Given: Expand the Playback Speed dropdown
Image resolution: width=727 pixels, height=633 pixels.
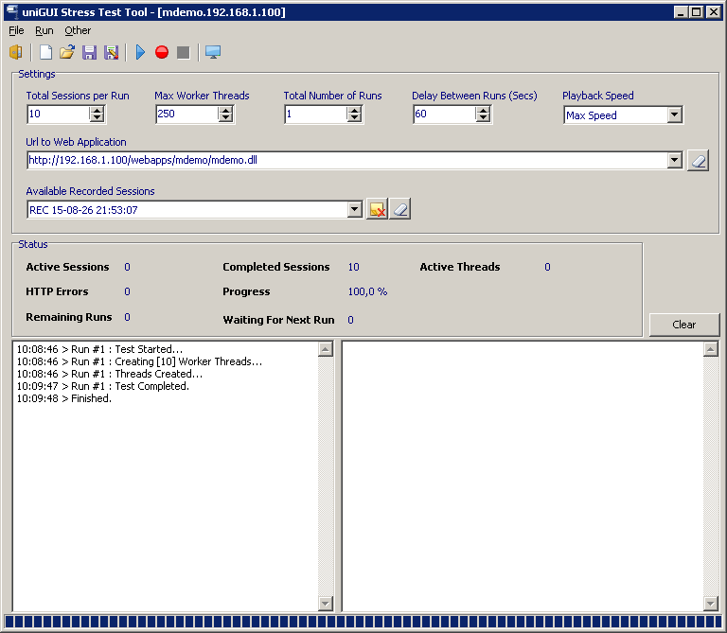Looking at the screenshot, I should click(674, 114).
